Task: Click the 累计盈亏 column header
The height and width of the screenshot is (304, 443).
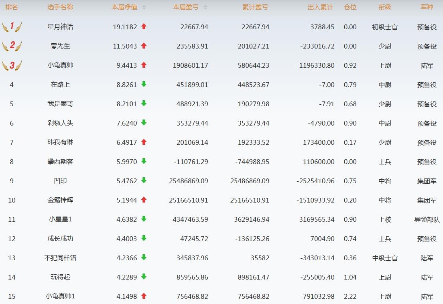Action: coord(255,7)
